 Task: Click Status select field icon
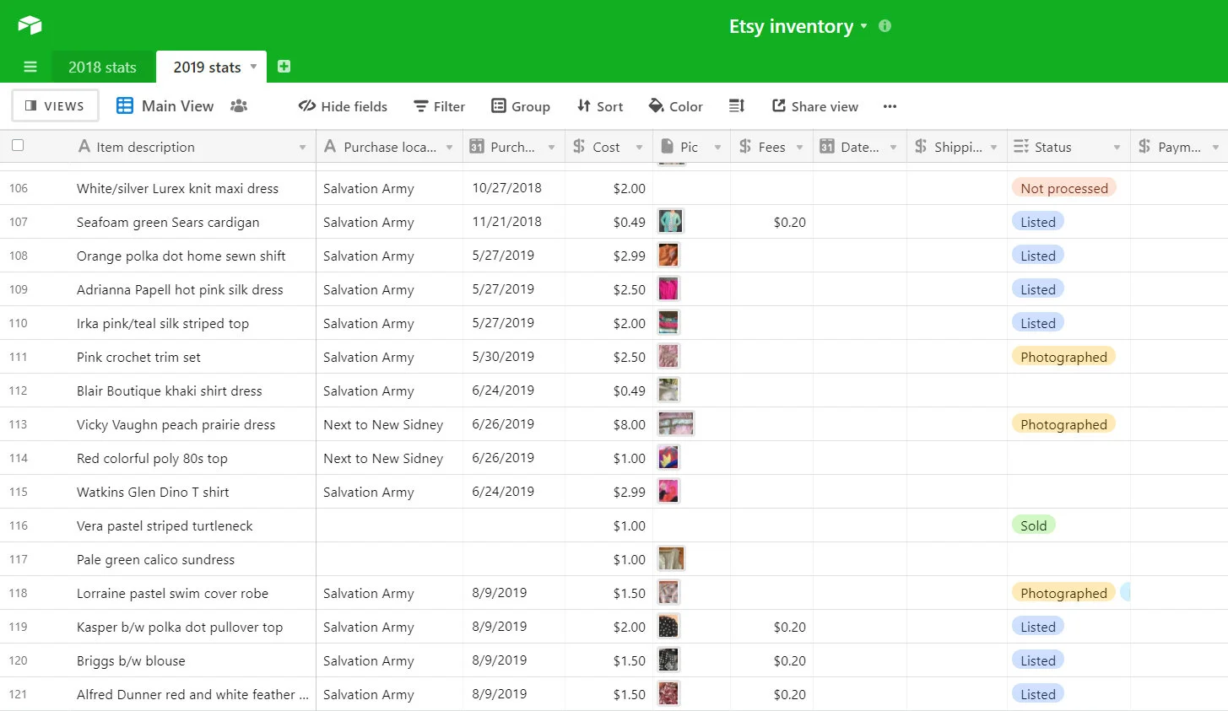[1021, 147]
